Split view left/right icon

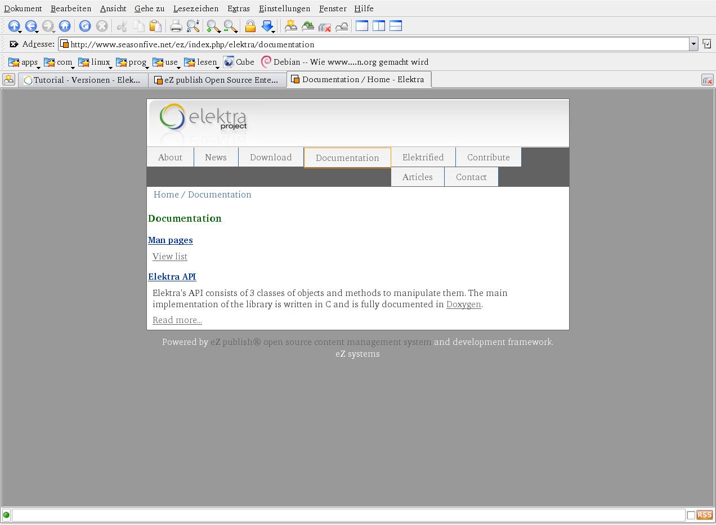tap(379, 26)
